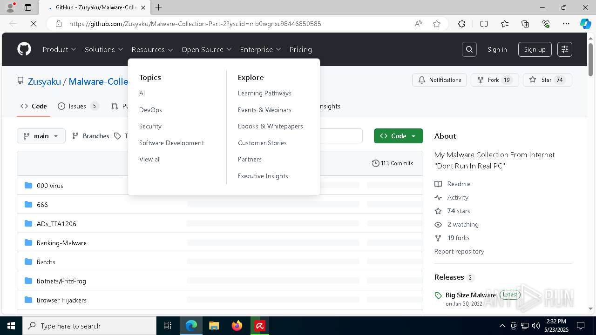The image size is (596, 335).
Task: Launch the Copilot sidebar icon
Action: tap(585, 24)
